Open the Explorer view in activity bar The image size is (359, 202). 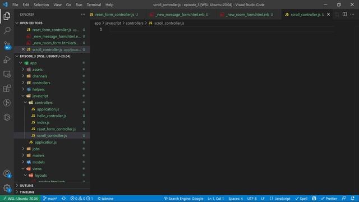(x=7, y=16)
